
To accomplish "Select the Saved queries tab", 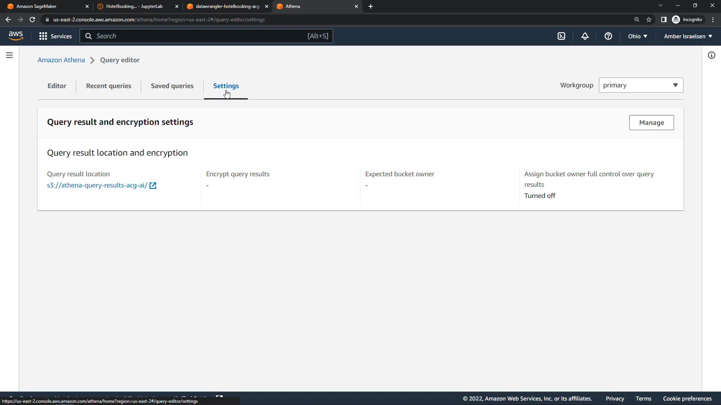I will click(x=172, y=86).
